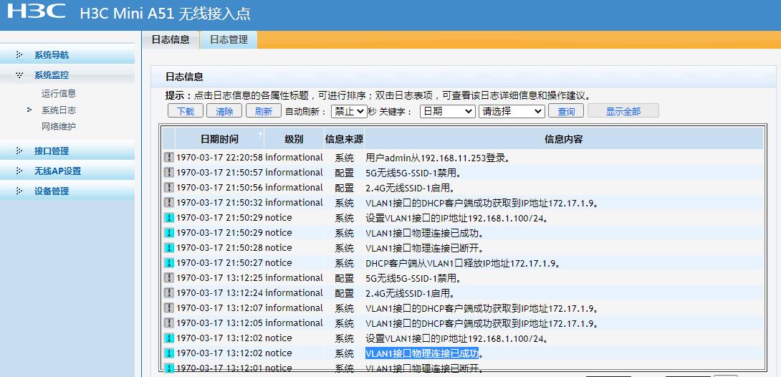Screen dimensions: 781x377
Task: Click notice icon of 21:50:29 IP address row
Action: 169,218
